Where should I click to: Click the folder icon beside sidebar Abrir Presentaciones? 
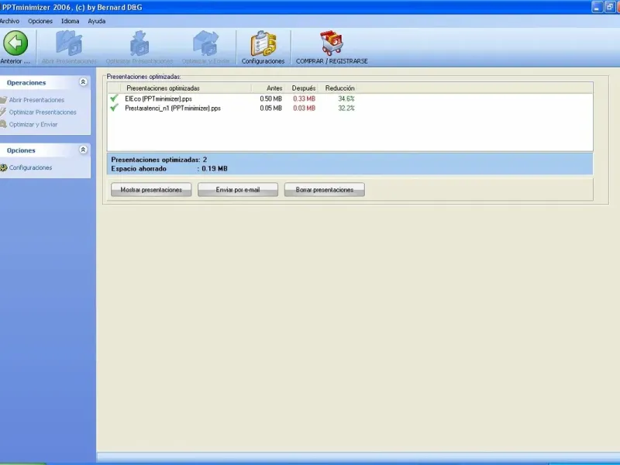click(x=4, y=100)
